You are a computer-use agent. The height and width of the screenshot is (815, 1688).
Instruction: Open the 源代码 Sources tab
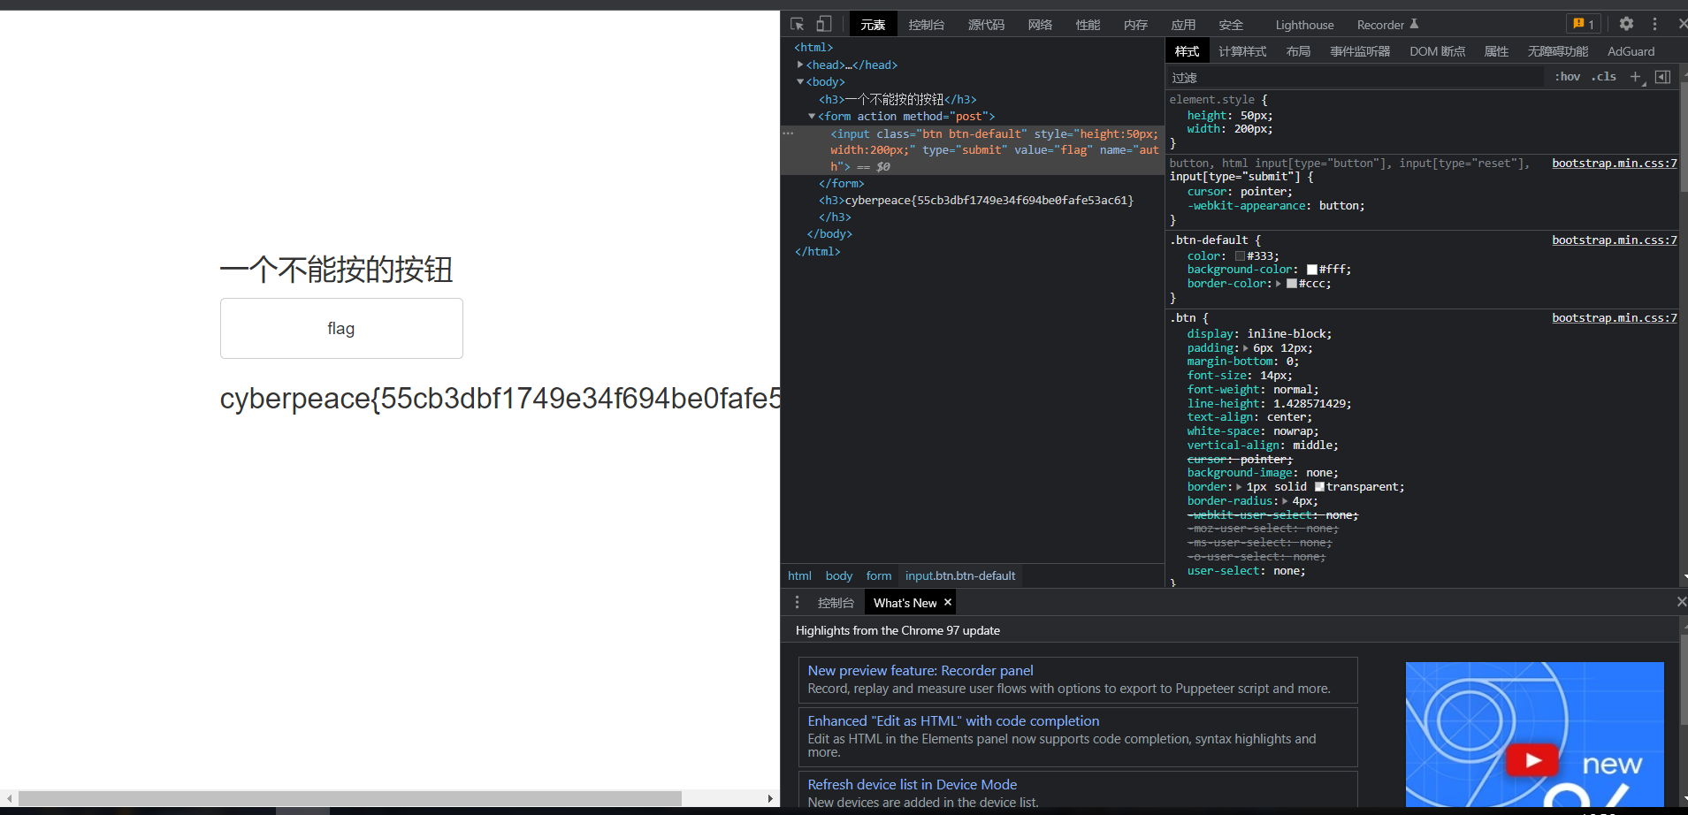(986, 25)
